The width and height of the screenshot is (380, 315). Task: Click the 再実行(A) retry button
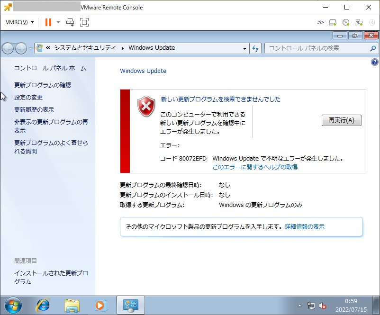pos(341,120)
